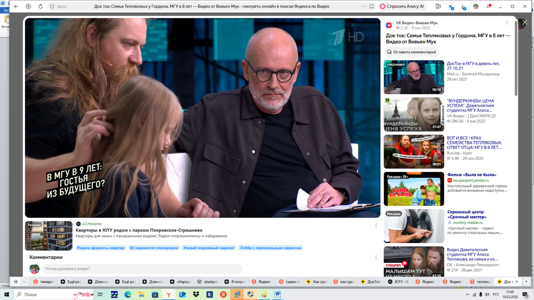Screen dimensions: 534x300
Task: Click Редкие форматы квартир tag
Action: [x=101, y=248]
